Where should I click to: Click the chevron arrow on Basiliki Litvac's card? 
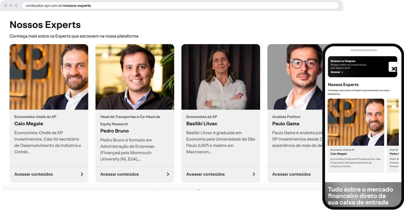pyautogui.click(x=254, y=174)
